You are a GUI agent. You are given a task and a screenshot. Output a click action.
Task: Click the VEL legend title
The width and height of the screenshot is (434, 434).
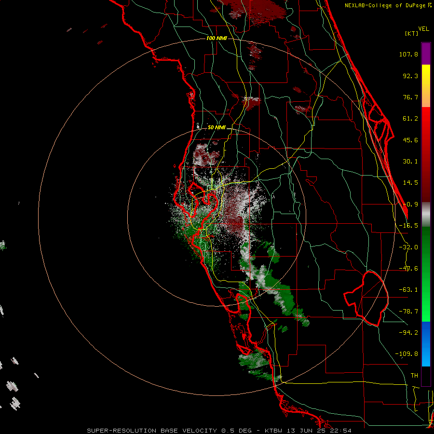click(423, 29)
